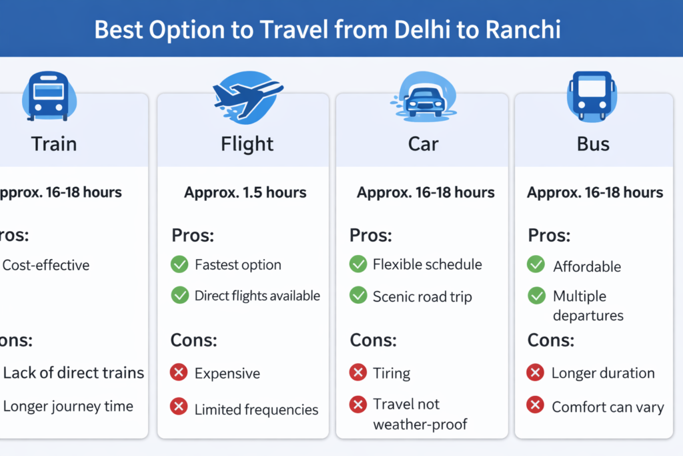Click the red X beside Travel not weather-proof
The width and height of the screenshot is (683, 456).
pyautogui.click(x=358, y=405)
